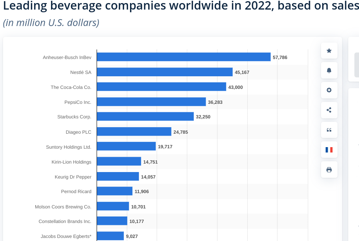Click the Molson Coors Brewing Co. bar
This screenshot has height=241, width=359.
113,206
